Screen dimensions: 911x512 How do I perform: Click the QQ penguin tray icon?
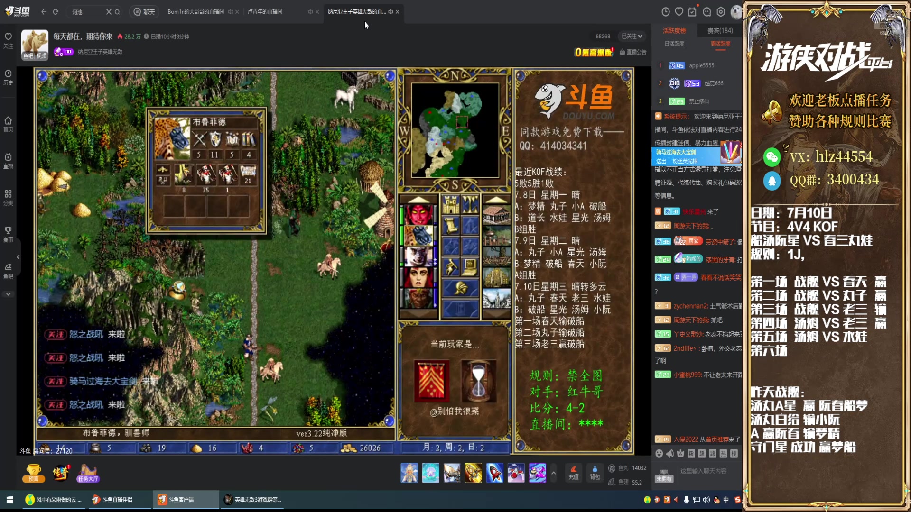coord(716,500)
